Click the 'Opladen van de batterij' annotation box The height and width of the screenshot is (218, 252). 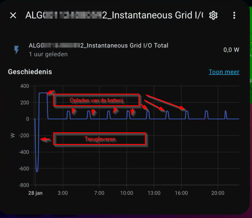pyautogui.click(x=96, y=100)
